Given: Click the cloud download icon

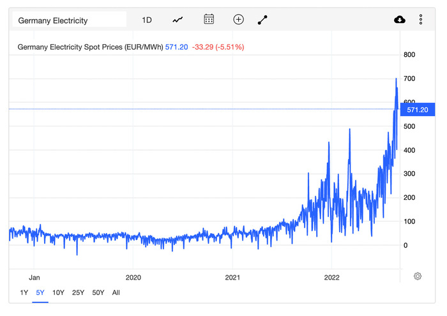Looking at the screenshot, I should point(400,20).
